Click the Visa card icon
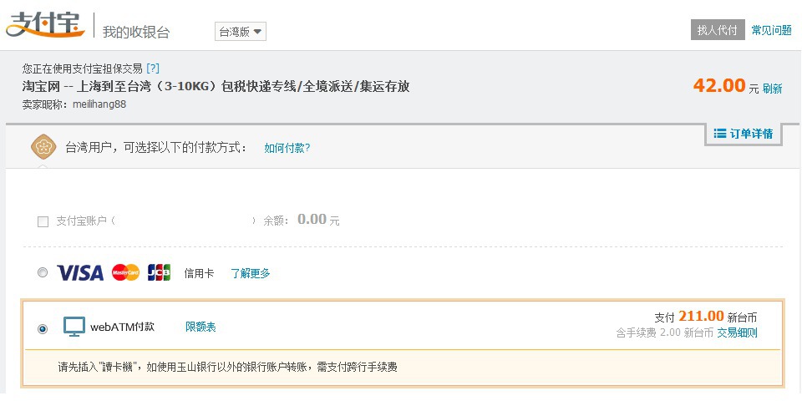This screenshot has height=406, width=802. (x=80, y=273)
